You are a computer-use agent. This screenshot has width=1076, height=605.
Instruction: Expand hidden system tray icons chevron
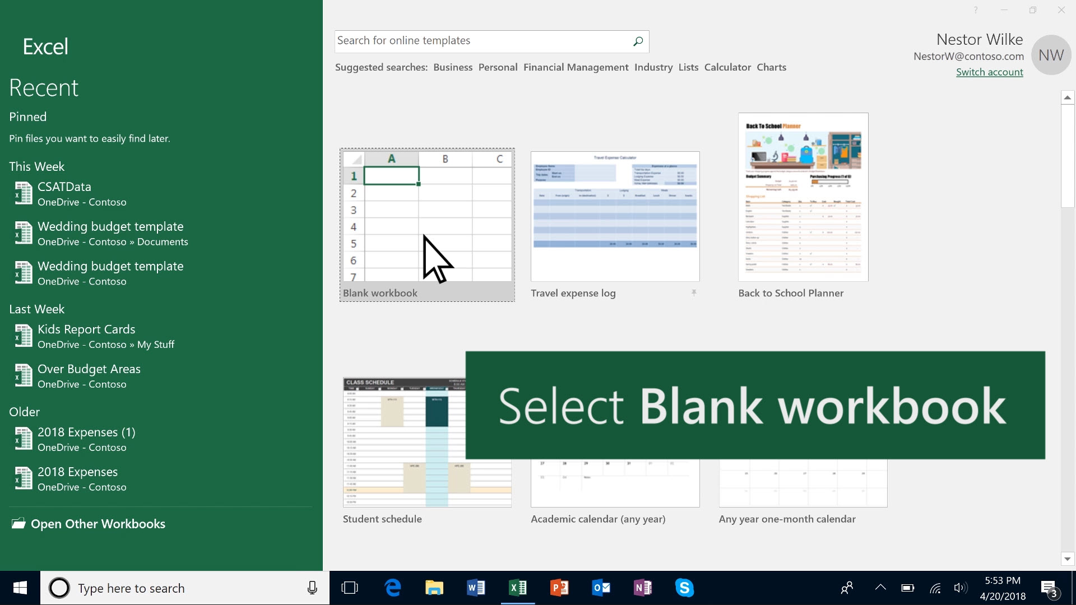coord(880,588)
